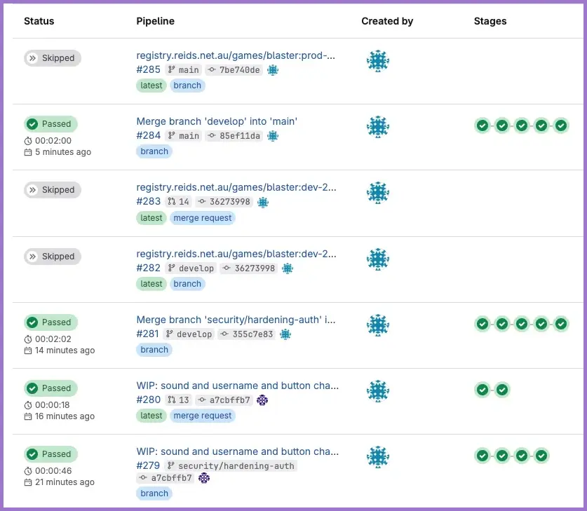Click the Passed status badge for #279
This screenshot has width=587, height=511.
[50, 454]
